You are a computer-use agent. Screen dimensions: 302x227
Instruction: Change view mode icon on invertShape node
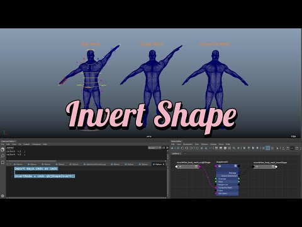(273, 166)
